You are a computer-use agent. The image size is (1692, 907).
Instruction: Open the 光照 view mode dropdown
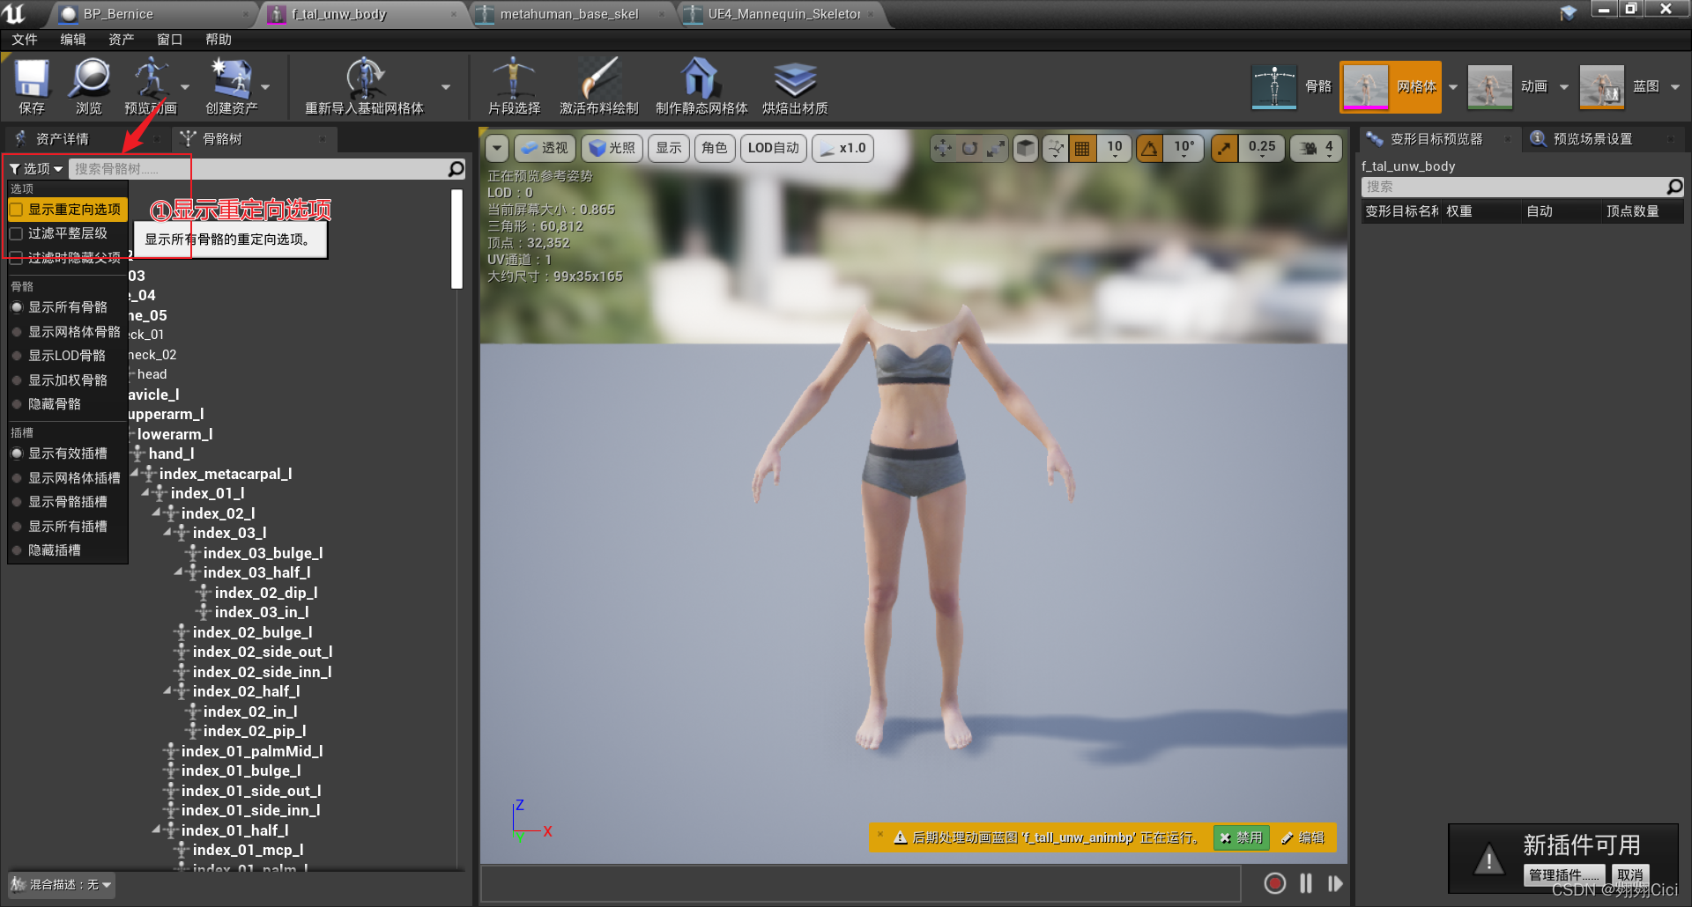point(612,148)
